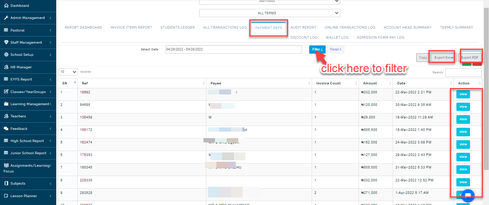
Task: Click the HR Manager person icon
Action: coord(6,67)
